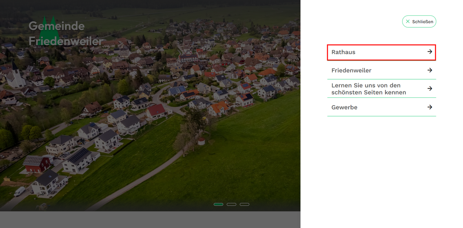Click the green fir tree logo icon
Screen dimensions: 463x228
[x=49, y=31]
